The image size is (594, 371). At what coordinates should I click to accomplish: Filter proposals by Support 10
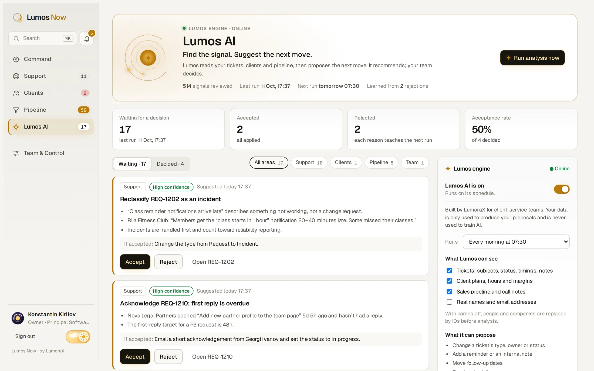tap(309, 163)
